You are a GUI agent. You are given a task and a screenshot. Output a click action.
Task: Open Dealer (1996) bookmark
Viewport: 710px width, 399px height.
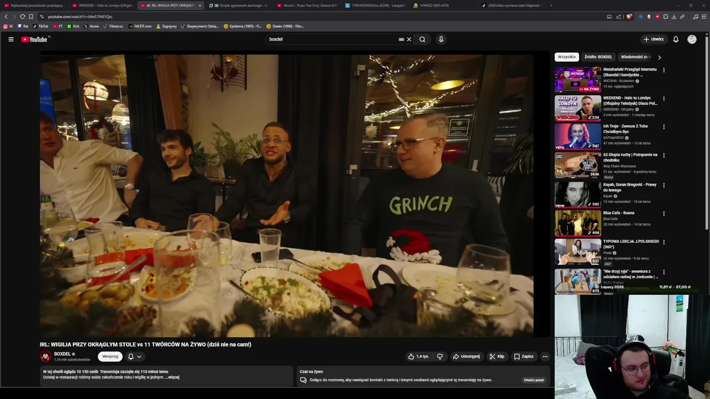(x=285, y=26)
